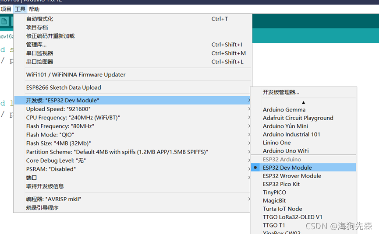379x234 pixels.
Task: Expand 编程器 "AVRISP mkII" submenu
Action: click(x=133, y=199)
